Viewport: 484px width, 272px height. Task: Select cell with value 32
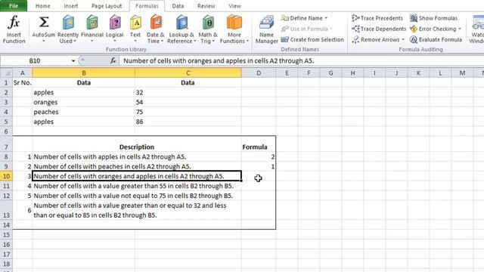tap(188, 92)
